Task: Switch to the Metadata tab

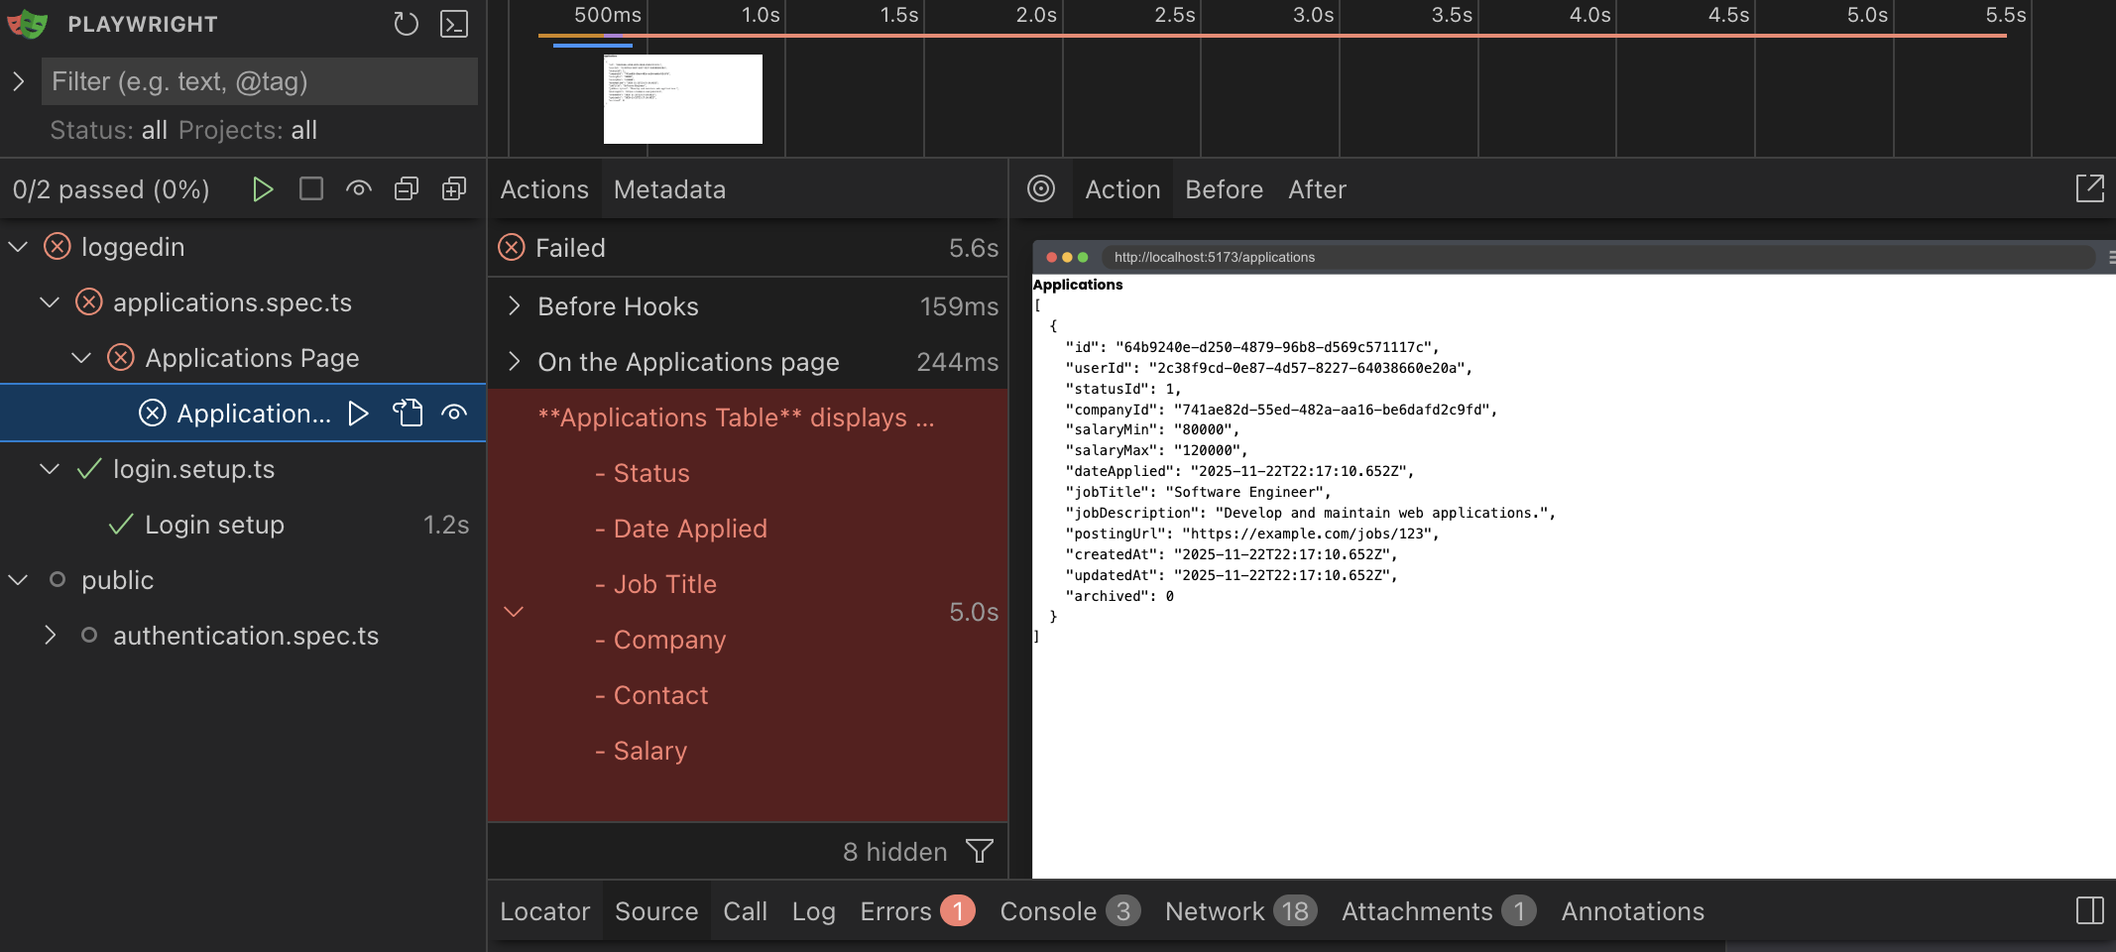Action: (669, 189)
